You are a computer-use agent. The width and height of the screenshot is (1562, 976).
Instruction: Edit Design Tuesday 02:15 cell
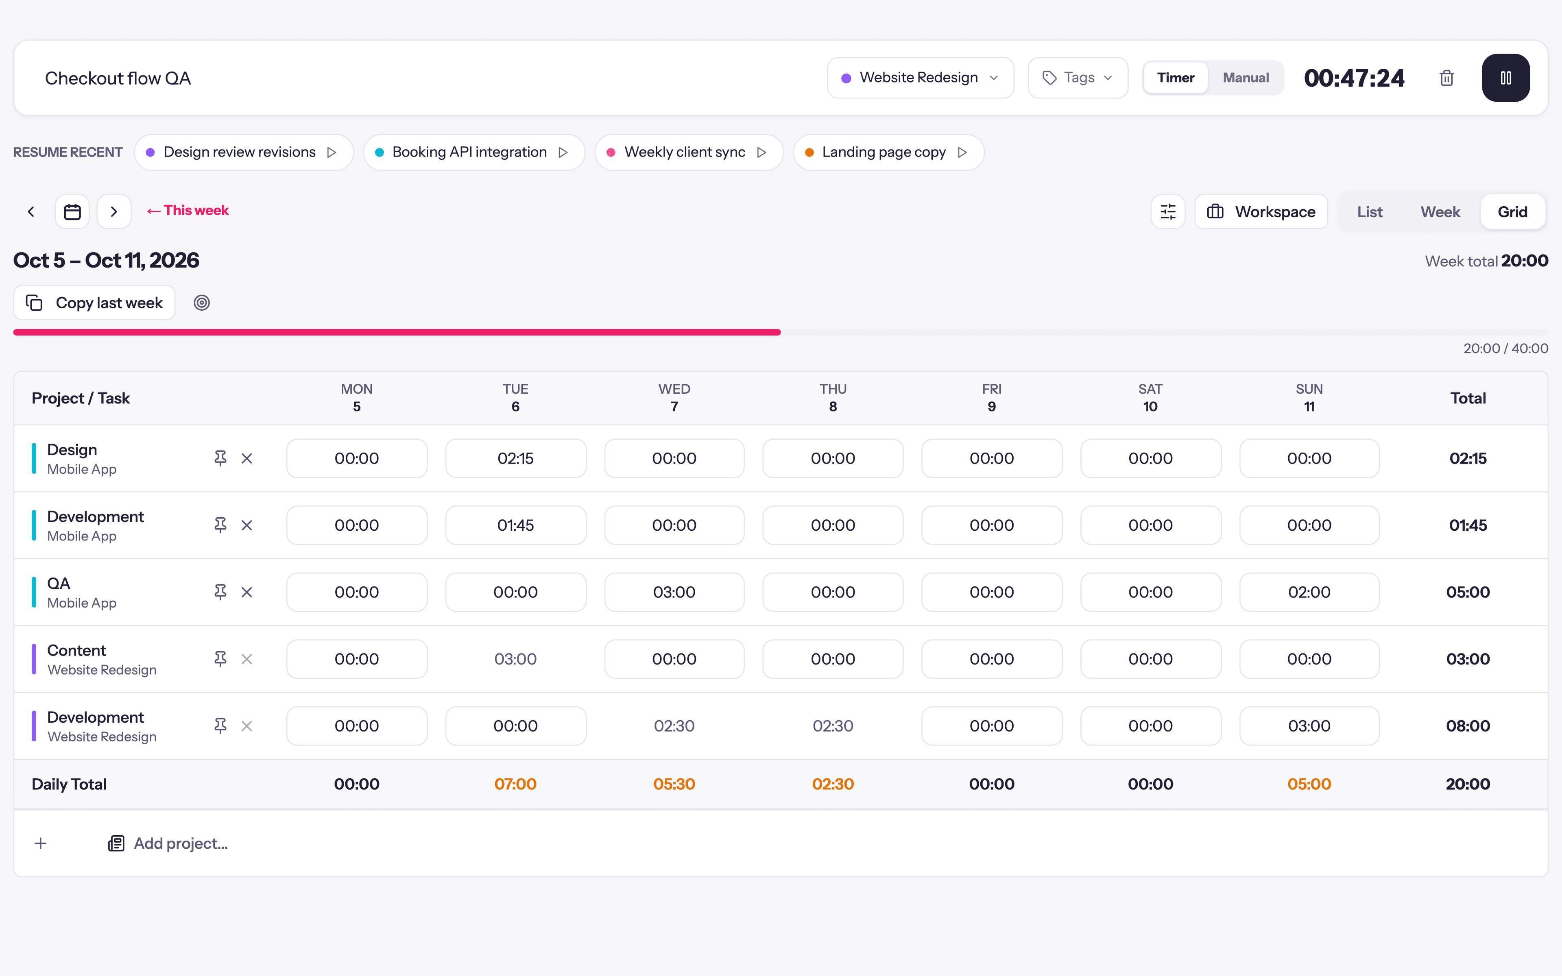[516, 458]
